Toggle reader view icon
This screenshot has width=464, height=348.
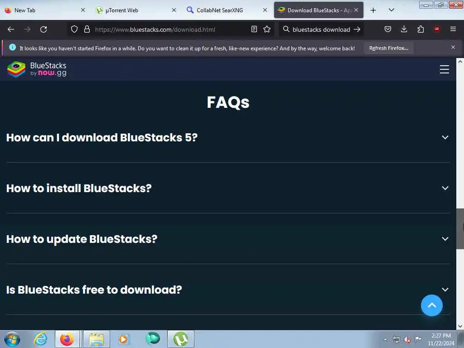pyautogui.click(x=254, y=29)
